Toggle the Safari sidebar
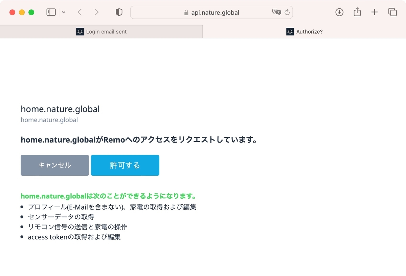The height and width of the screenshot is (276, 406). click(x=51, y=13)
